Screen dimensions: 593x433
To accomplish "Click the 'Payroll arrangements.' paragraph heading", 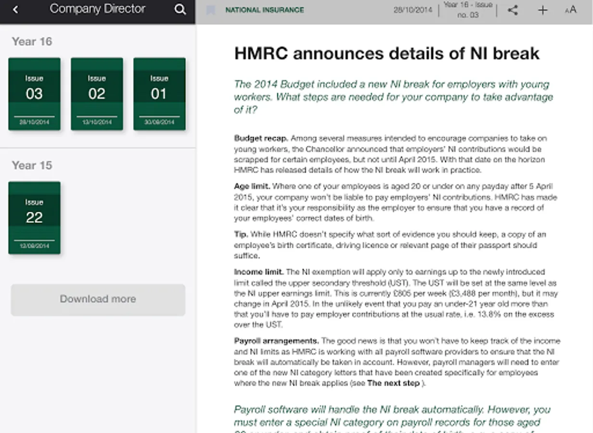I will (x=276, y=341).
